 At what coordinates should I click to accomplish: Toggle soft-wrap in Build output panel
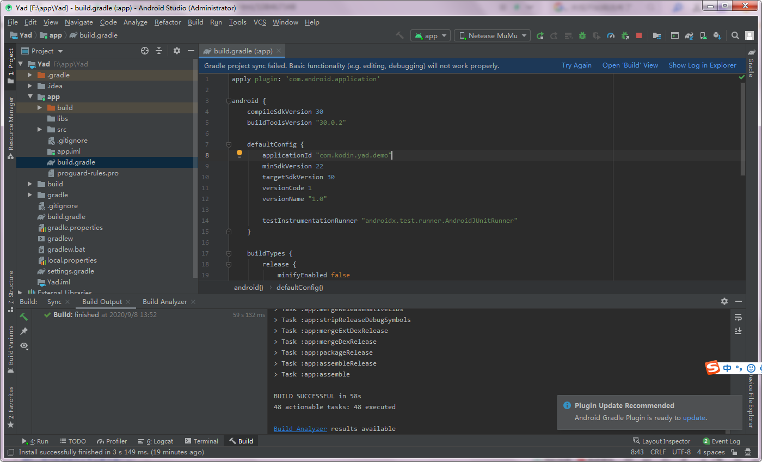tap(738, 317)
